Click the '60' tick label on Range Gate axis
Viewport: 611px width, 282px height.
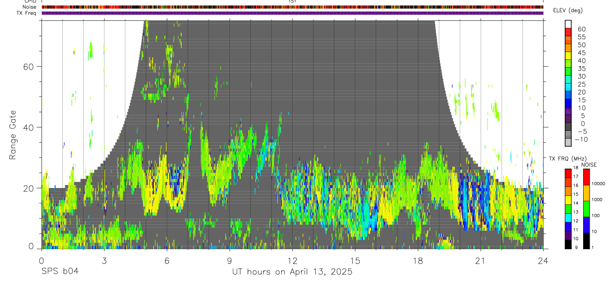(x=29, y=66)
